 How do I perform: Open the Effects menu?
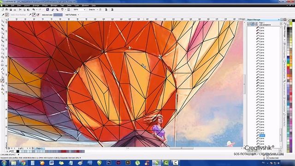tap(45, 6)
